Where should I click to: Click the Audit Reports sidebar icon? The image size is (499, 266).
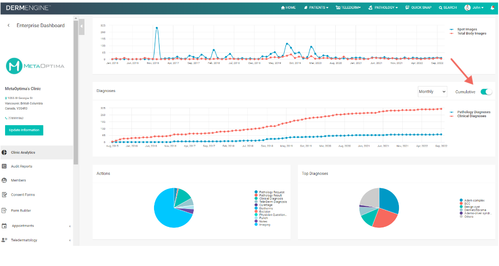click(4, 166)
